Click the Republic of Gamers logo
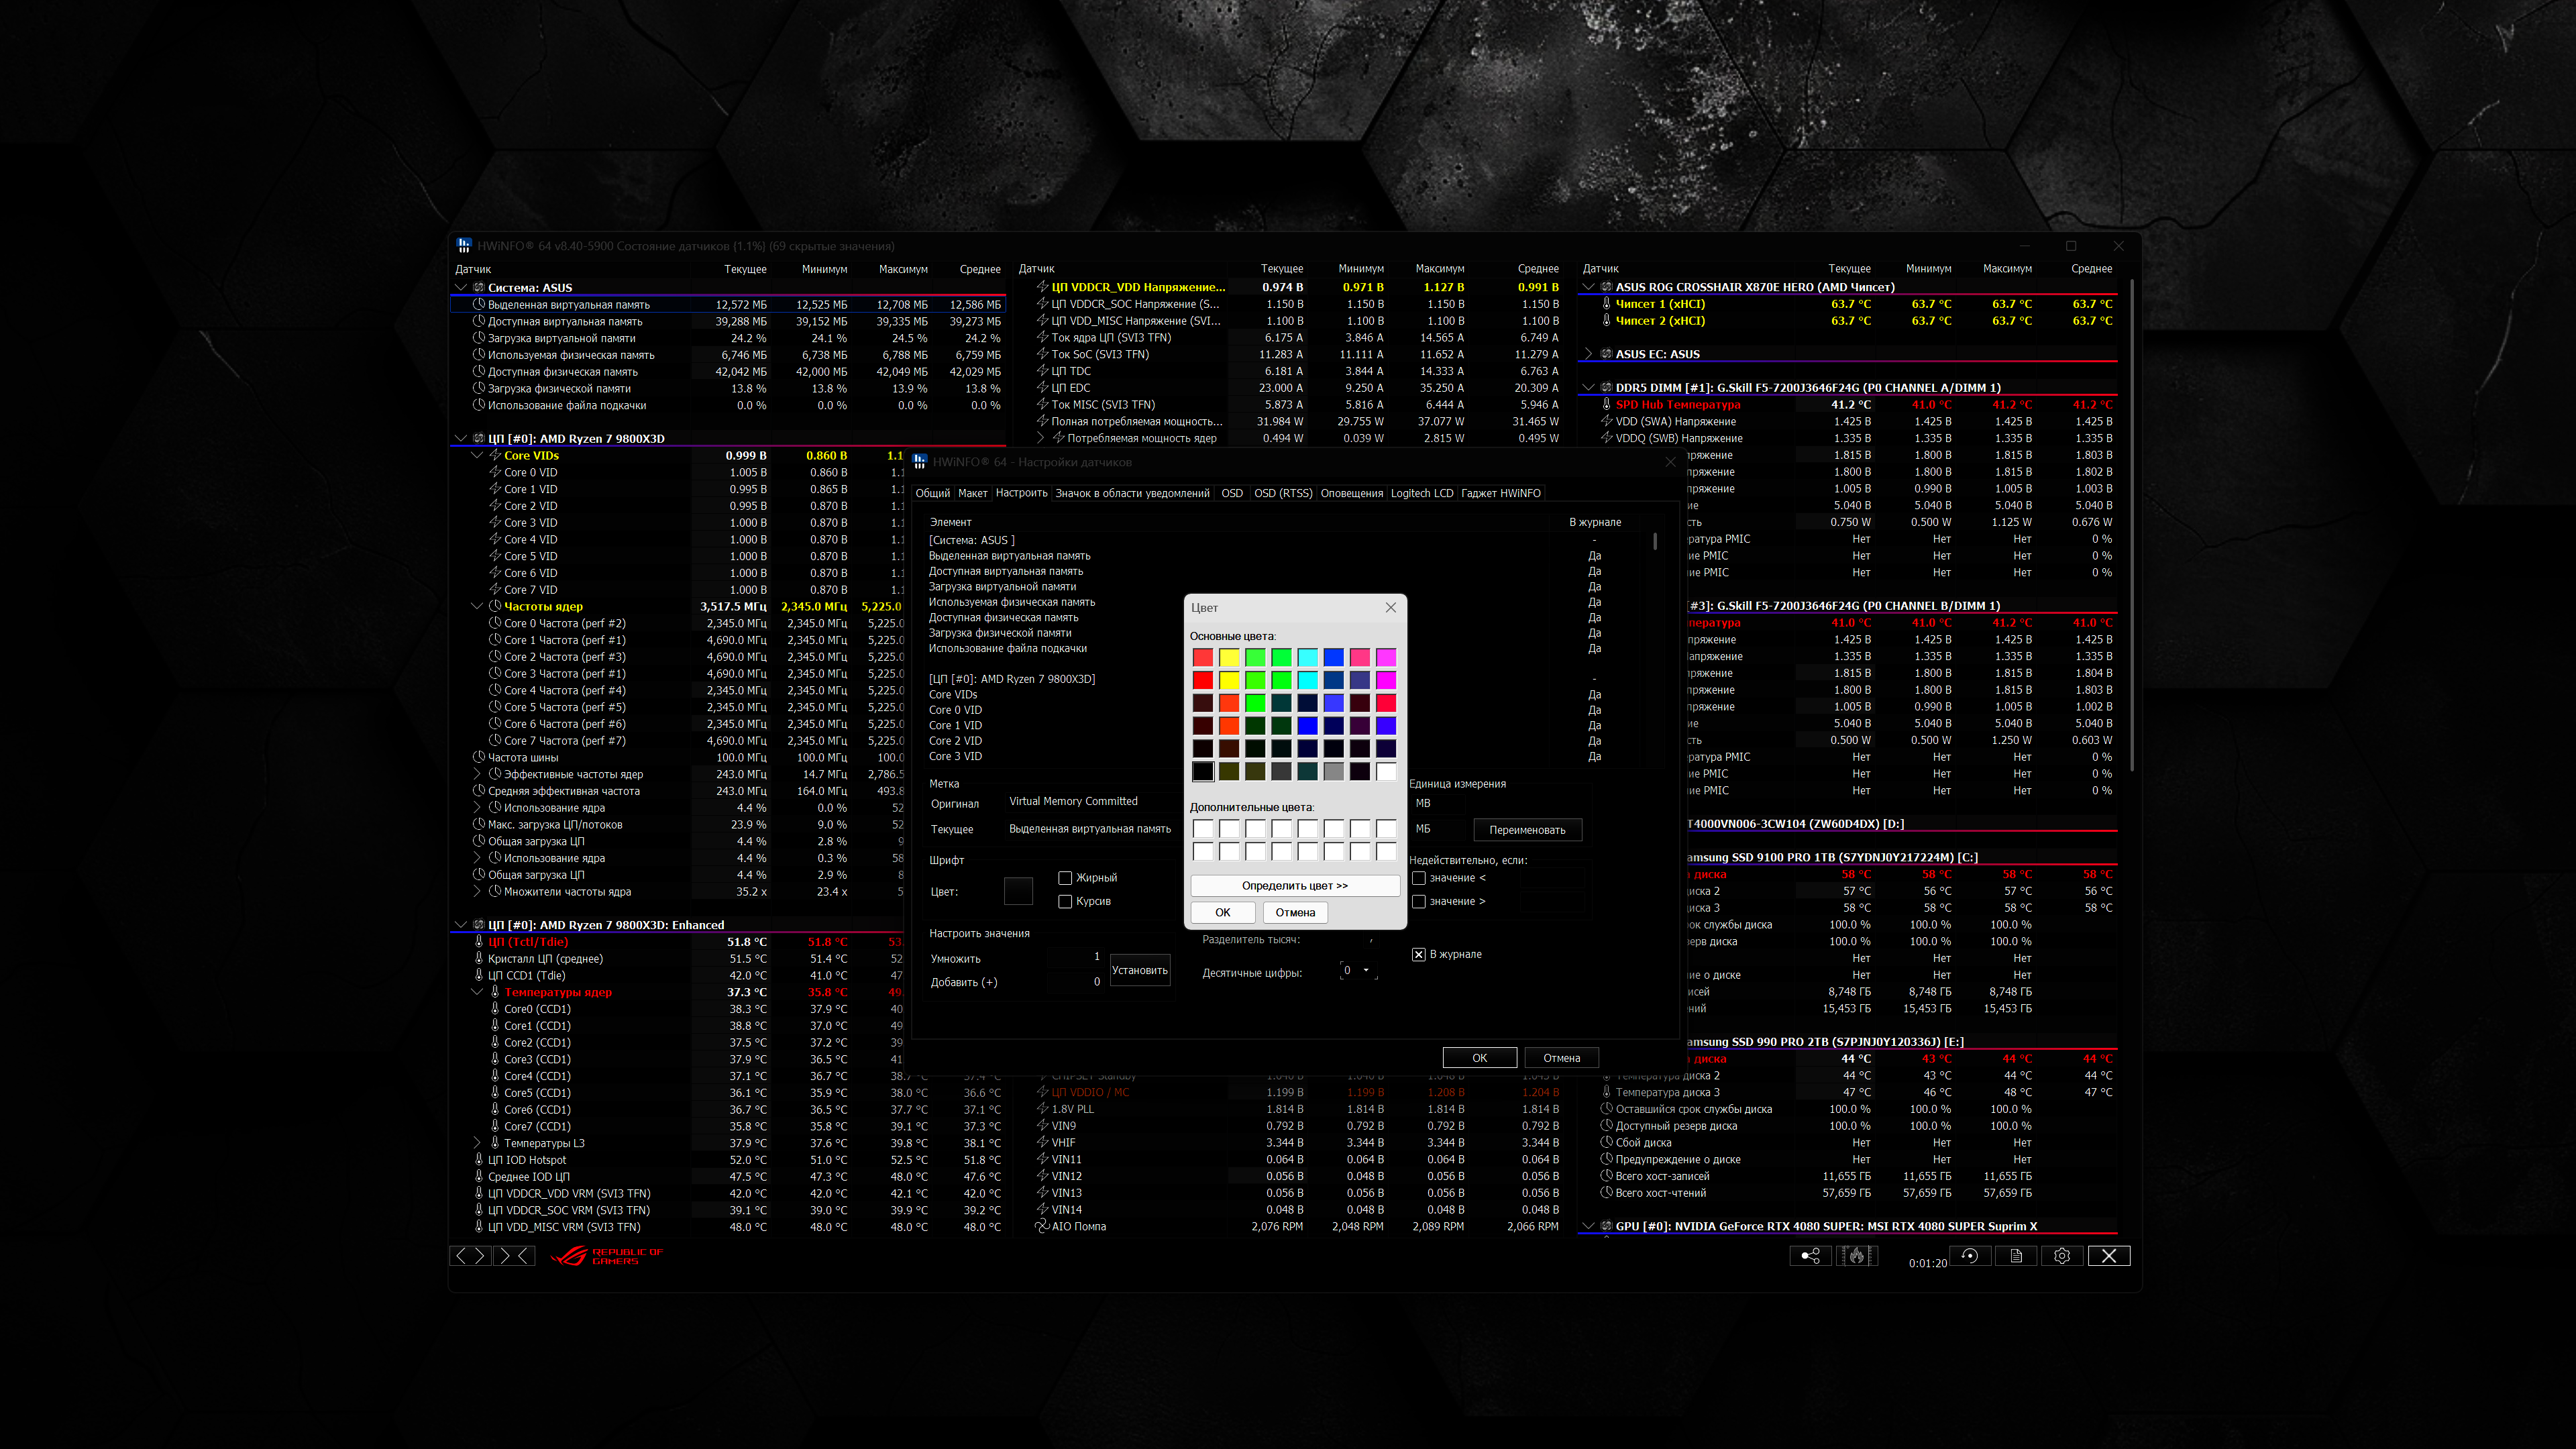 606,1256
